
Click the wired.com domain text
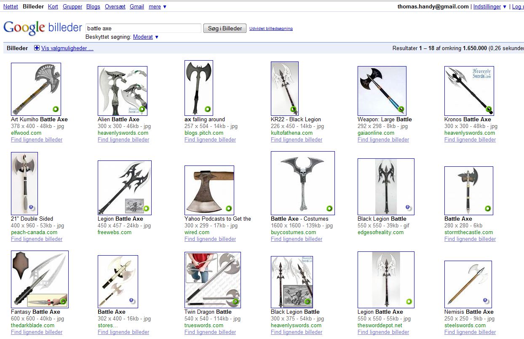(196, 232)
